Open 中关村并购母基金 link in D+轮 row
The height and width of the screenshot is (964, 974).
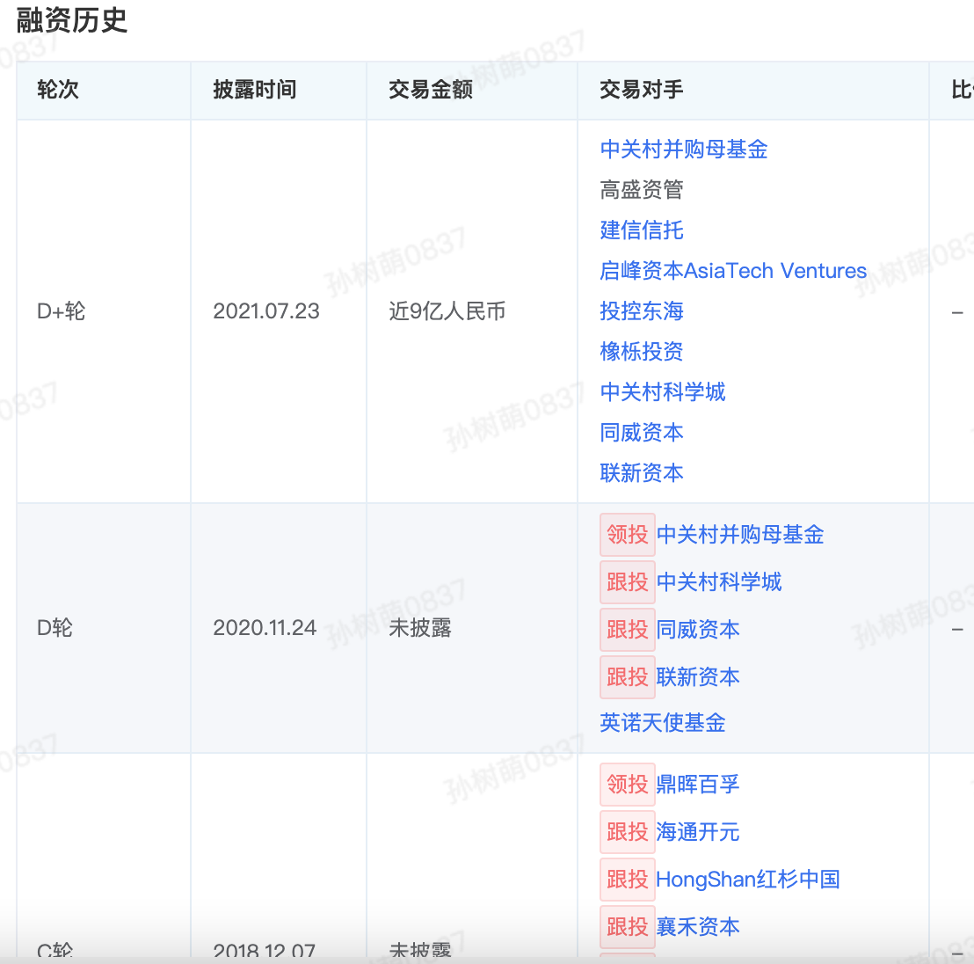pos(683,150)
